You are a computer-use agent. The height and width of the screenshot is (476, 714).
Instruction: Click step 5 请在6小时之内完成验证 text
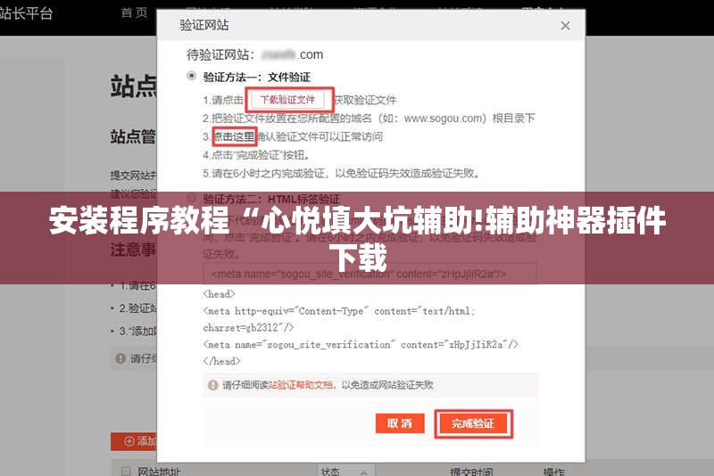pyautogui.click(x=341, y=173)
